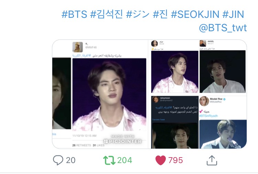Click the 795 likes count
Screen dimensions: 258x174
click(175, 160)
